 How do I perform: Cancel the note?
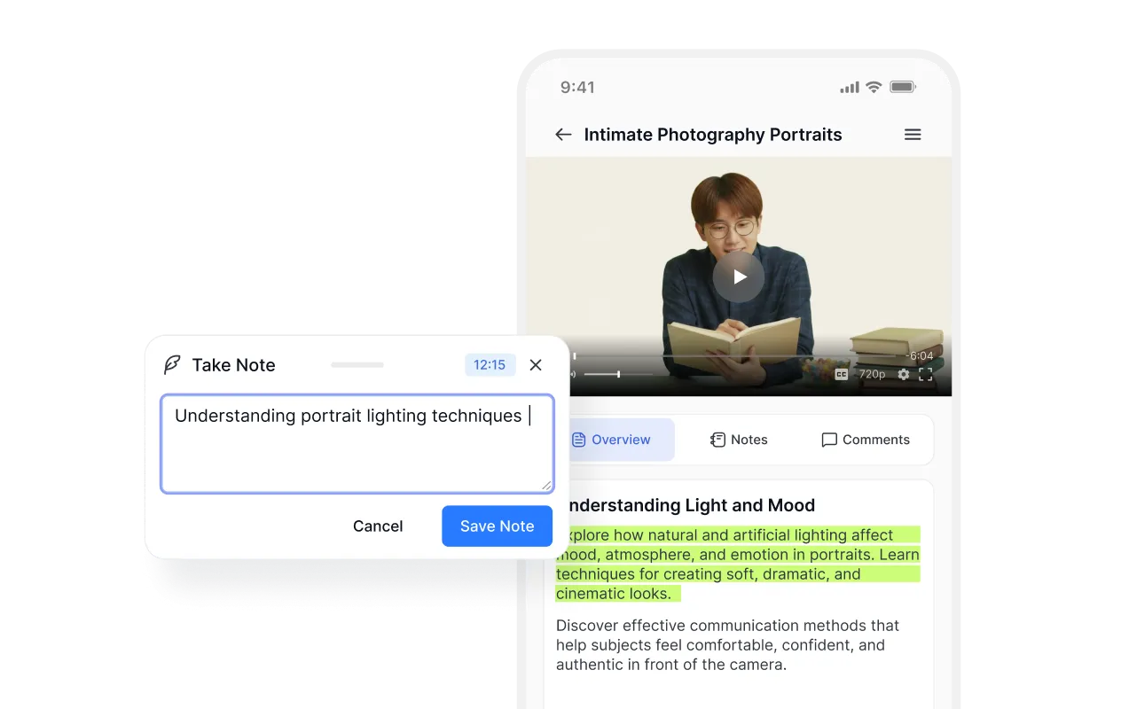tap(378, 526)
